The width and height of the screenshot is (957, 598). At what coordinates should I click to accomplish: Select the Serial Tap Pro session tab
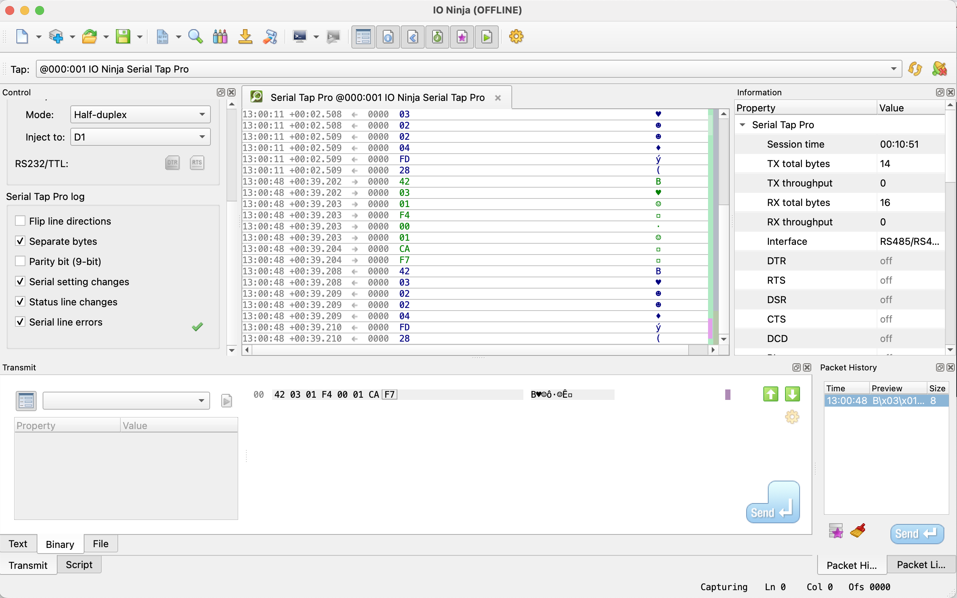coord(377,97)
